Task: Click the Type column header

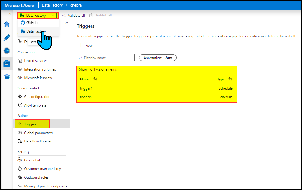Action: 221,79
